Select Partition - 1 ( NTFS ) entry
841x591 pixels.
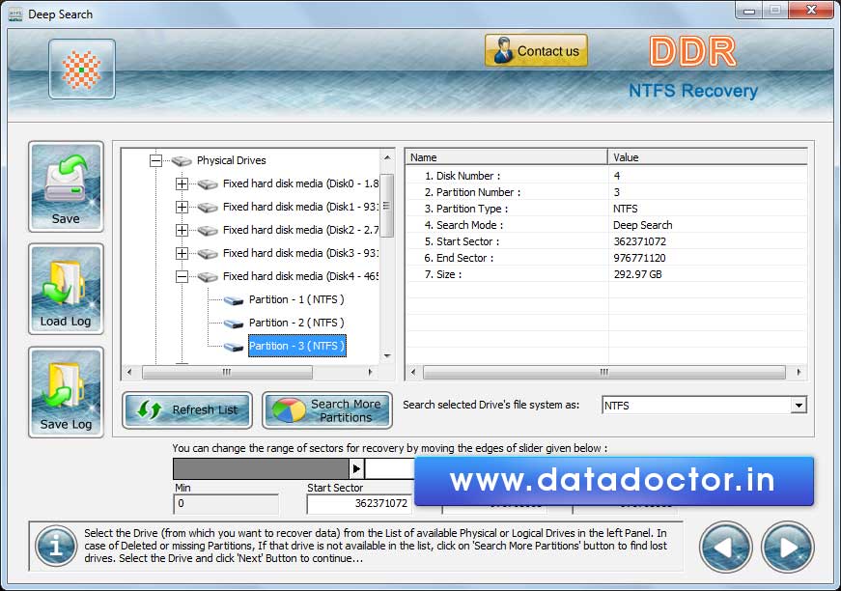(x=296, y=299)
